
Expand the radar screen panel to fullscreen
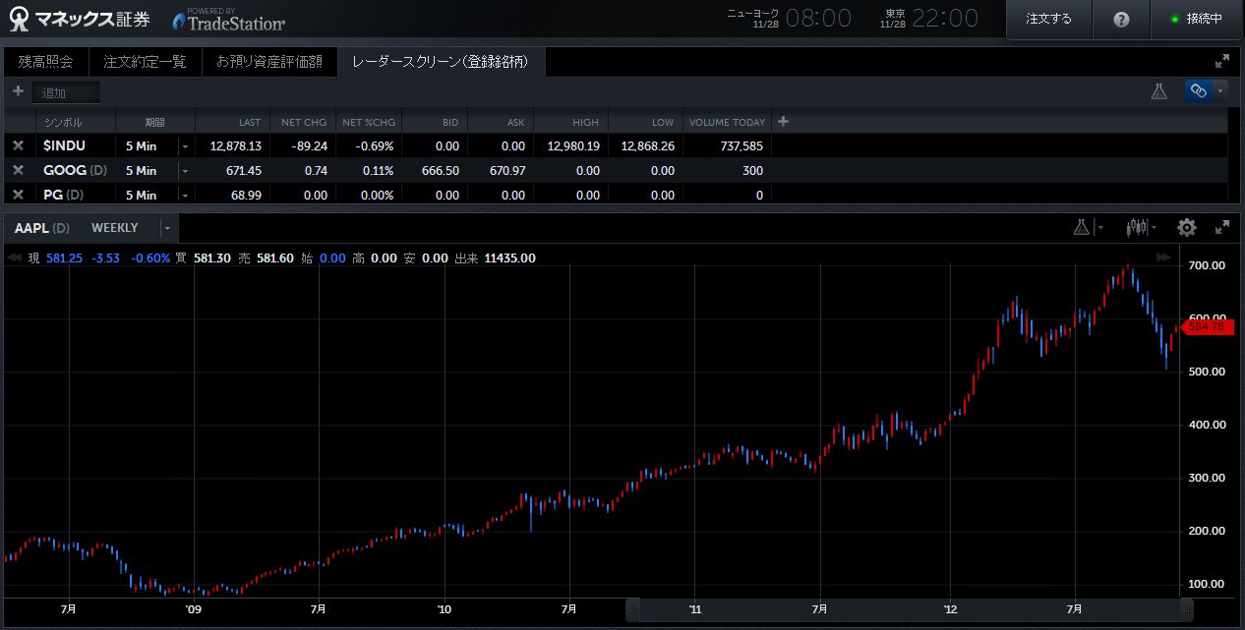[x=1222, y=61]
